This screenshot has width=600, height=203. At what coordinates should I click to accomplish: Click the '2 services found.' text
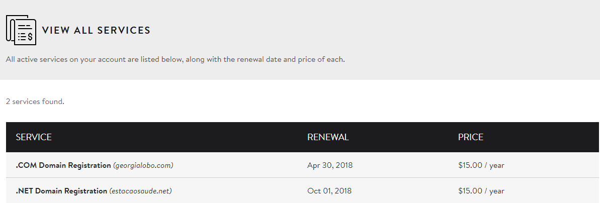[35, 101]
